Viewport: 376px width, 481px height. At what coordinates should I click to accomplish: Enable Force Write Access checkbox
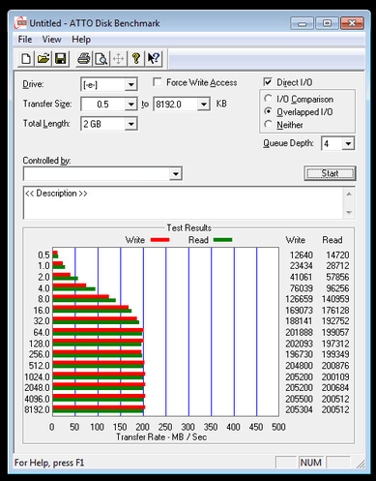[x=158, y=82]
